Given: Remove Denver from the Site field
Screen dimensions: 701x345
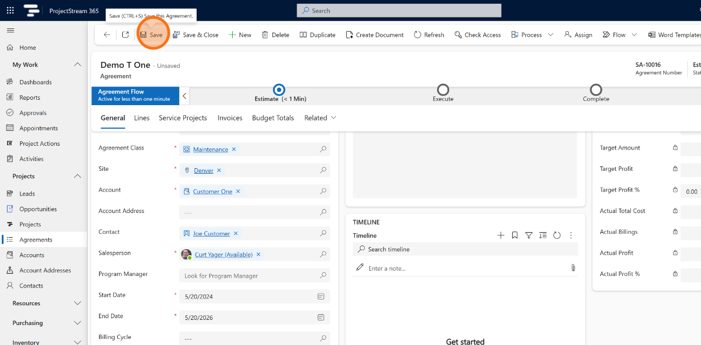Looking at the screenshot, I should pyautogui.click(x=219, y=170).
